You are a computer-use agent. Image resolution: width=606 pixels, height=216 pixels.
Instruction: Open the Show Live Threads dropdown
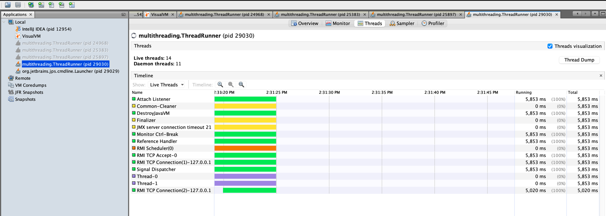(167, 85)
